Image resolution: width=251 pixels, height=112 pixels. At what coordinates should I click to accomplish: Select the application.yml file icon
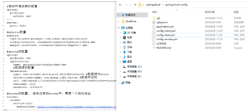tap(154, 27)
